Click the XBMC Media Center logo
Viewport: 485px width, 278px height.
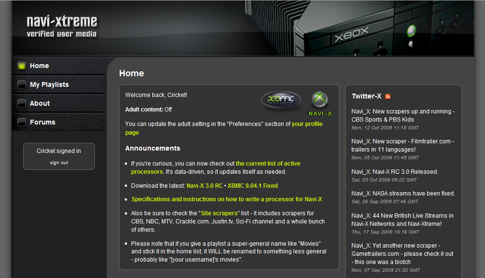coord(281,100)
